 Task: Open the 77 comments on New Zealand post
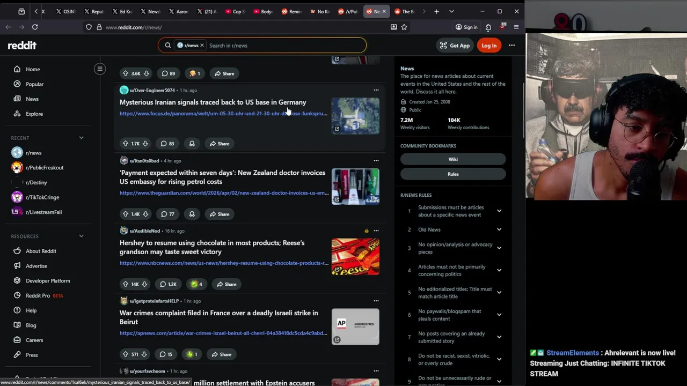point(168,214)
